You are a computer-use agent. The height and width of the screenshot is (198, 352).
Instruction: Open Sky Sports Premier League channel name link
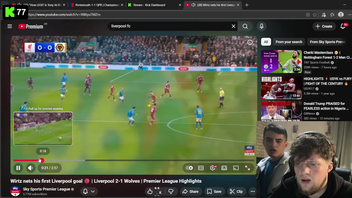pos(46,189)
